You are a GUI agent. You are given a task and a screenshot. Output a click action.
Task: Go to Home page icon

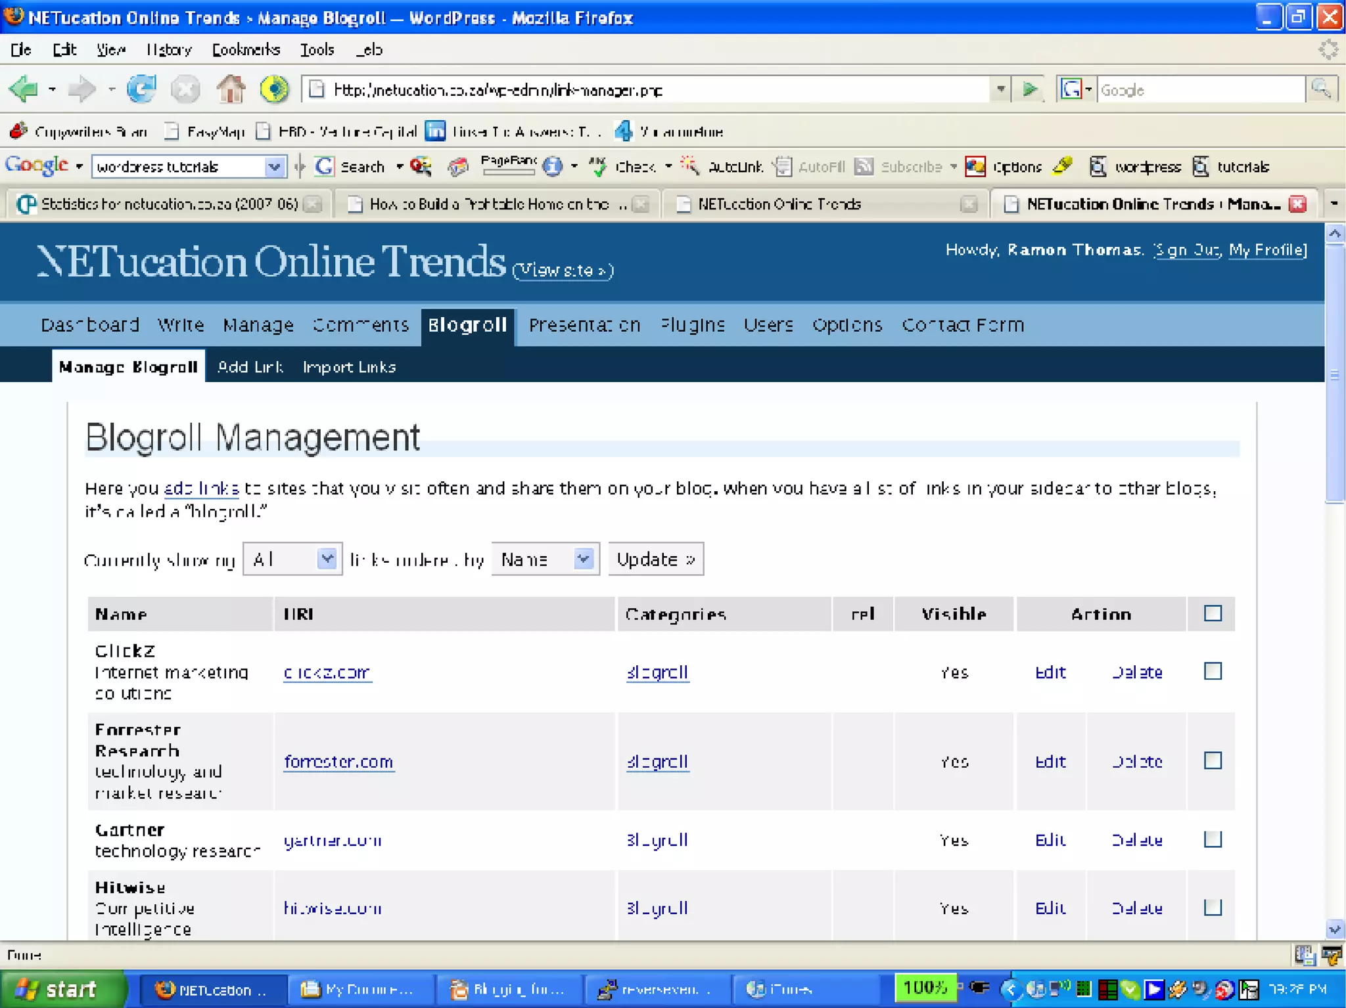click(231, 89)
